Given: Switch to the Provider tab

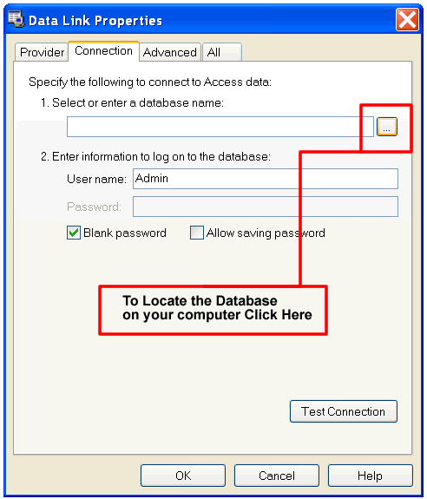Looking at the screenshot, I should coord(42,52).
